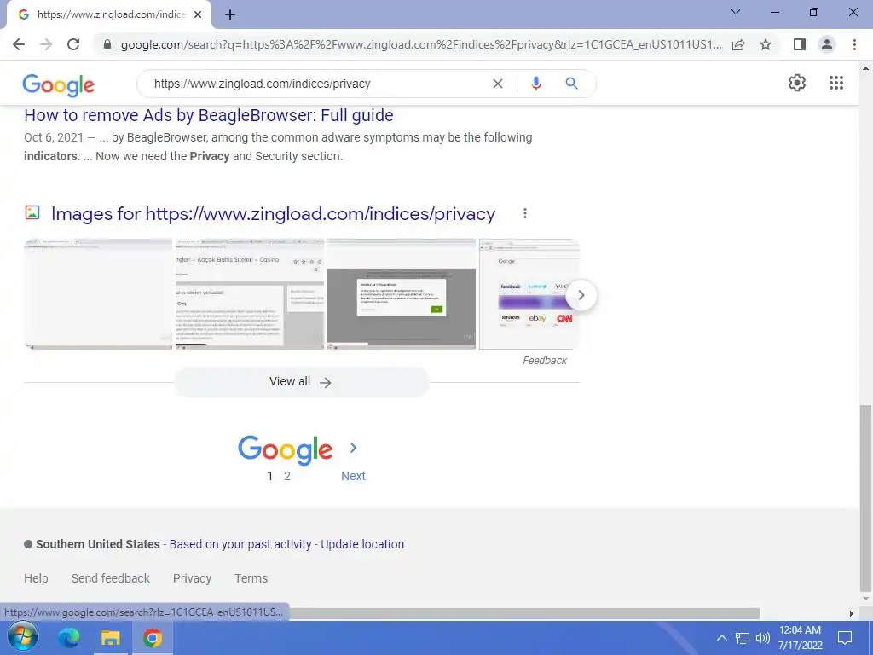Click the blue magnifier search icon
The width and height of the screenshot is (873, 655).
point(571,84)
